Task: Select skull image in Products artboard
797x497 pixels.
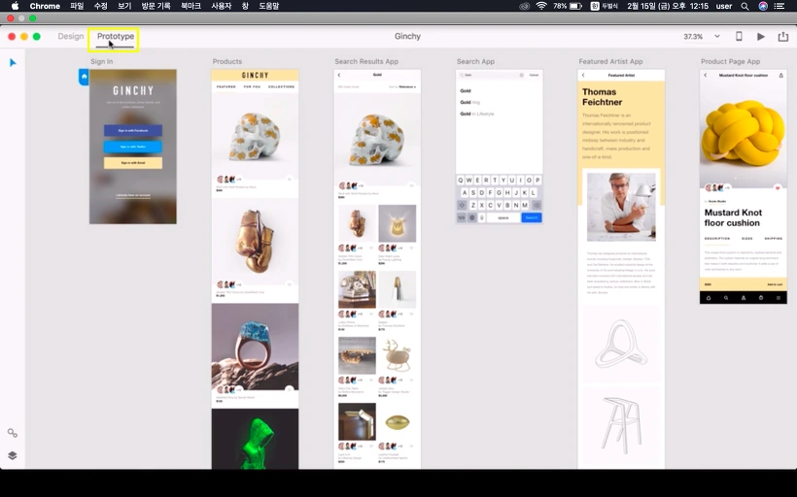Action: (x=256, y=135)
